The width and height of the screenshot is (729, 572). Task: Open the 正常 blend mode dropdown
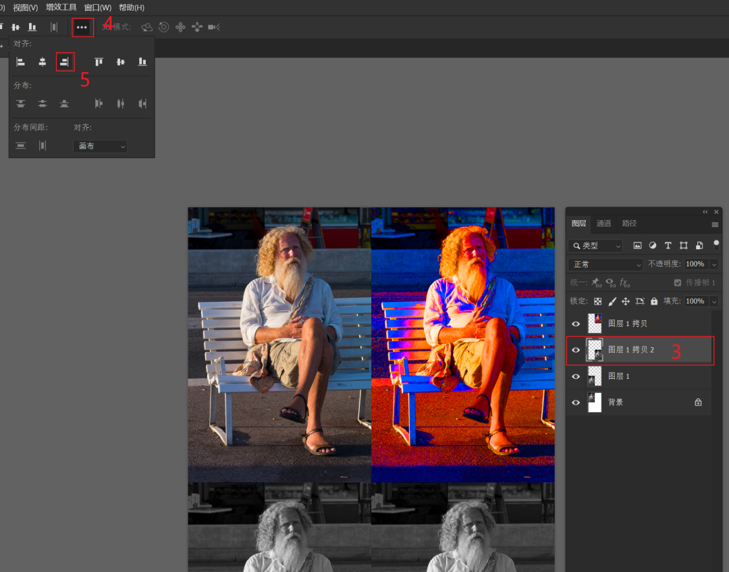coord(605,264)
